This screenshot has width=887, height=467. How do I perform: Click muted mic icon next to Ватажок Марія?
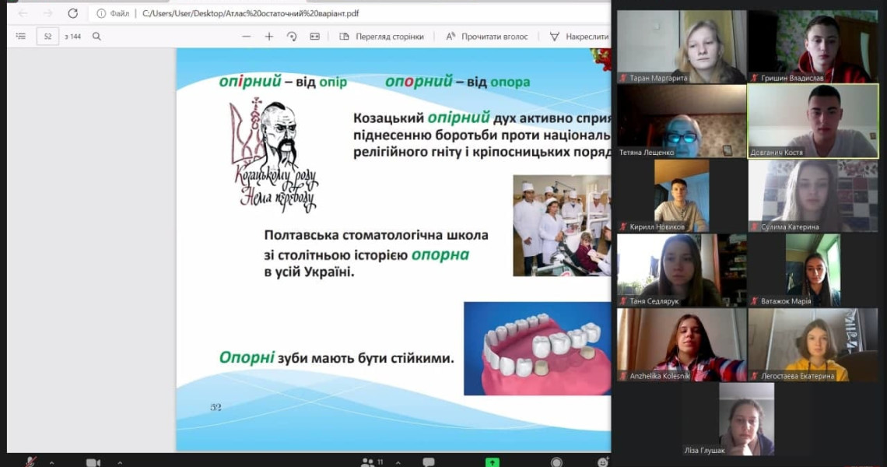pos(755,301)
